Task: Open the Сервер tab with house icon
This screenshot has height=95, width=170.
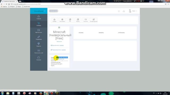Action: (x=54, y=20)
